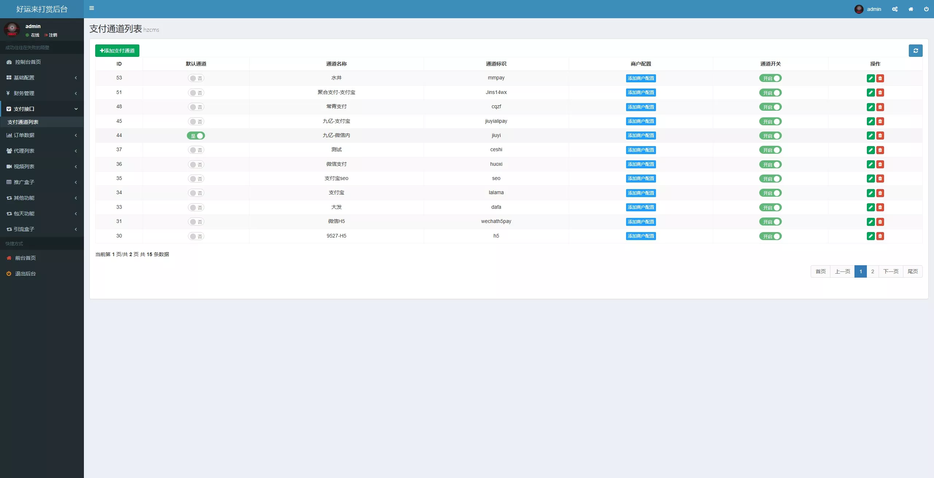Expand 视频列表 sidebar menu
934x478 pixels.
(42, 166)
